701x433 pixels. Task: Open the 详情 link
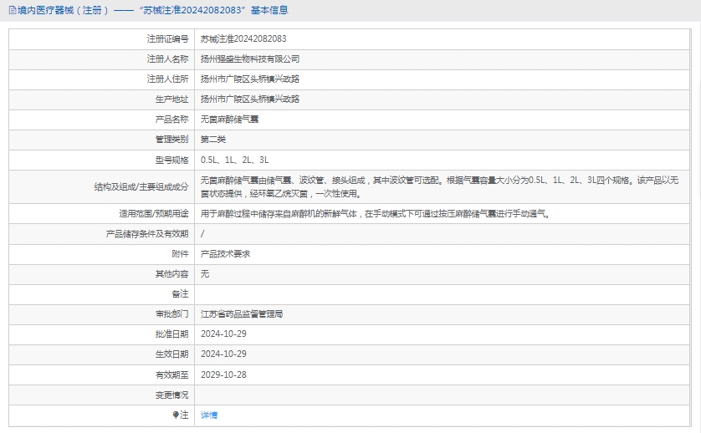click(209, 415)
